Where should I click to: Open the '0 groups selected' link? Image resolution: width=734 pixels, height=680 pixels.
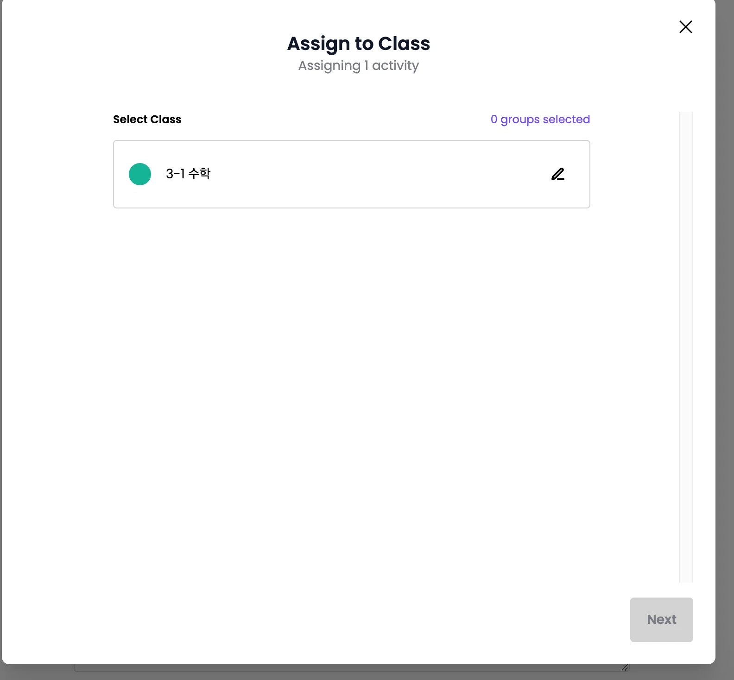pos(540,120)
